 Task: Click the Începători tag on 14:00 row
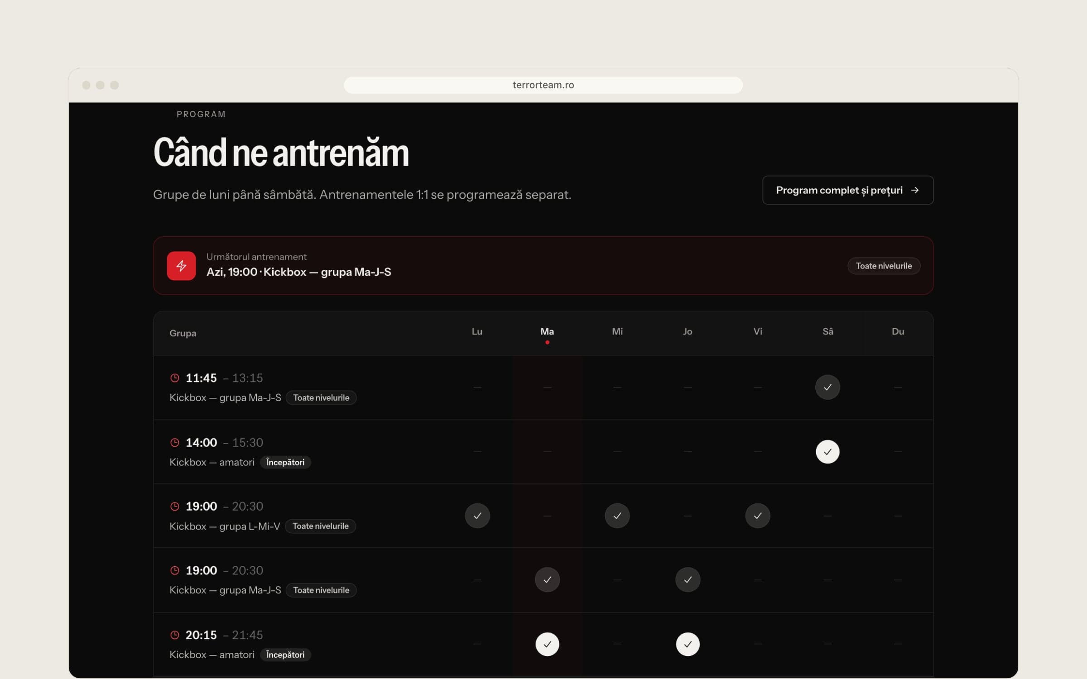(x=285, y=462)
